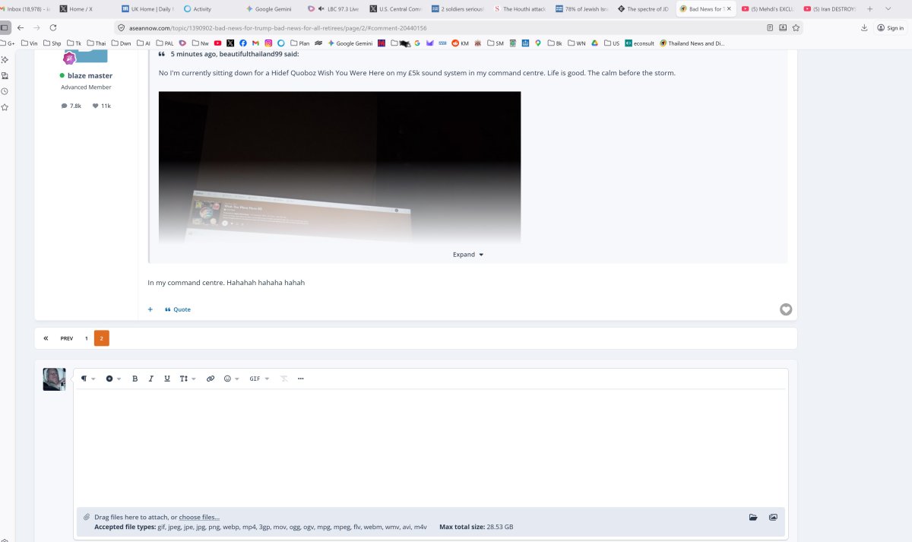The image size is (912, 542).
Task: Open the GIF dropdown in the editor
Action: 258,379
